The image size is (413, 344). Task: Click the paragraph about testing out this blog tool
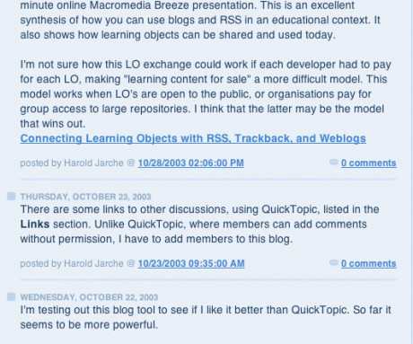[206, 317]
